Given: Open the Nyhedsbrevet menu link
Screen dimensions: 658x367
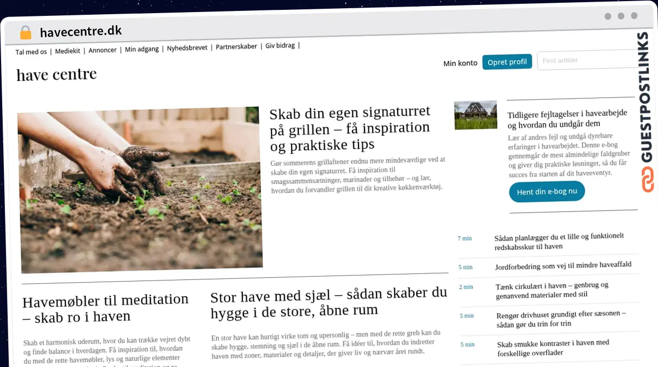Looking at the screenshot, I should click(187, 48).
